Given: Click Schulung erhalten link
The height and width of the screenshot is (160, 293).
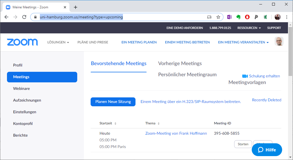Looking at the screenshot, I should point(264,76).
